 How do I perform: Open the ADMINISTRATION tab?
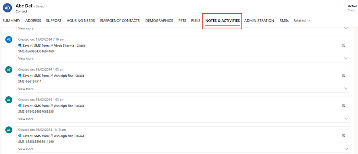pos(259,20)
